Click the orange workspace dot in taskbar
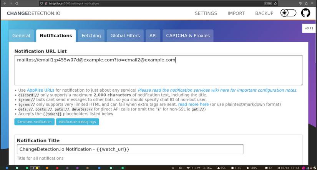Image resolution: width=317 pixels, height=170 pixels. (x=47, y=168)
